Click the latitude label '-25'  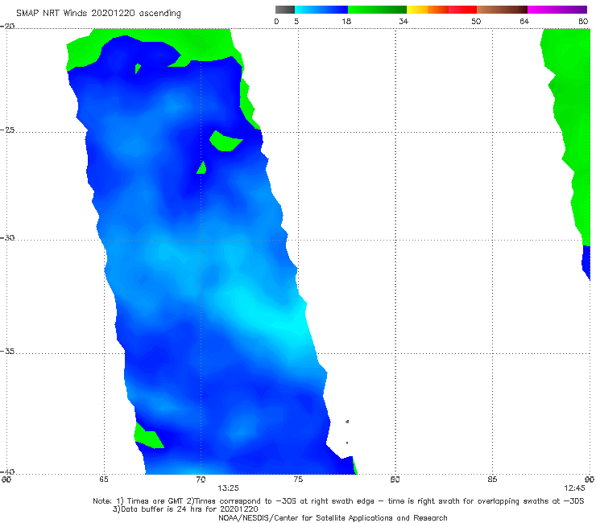pyautogui.click(x=7, y=130)
